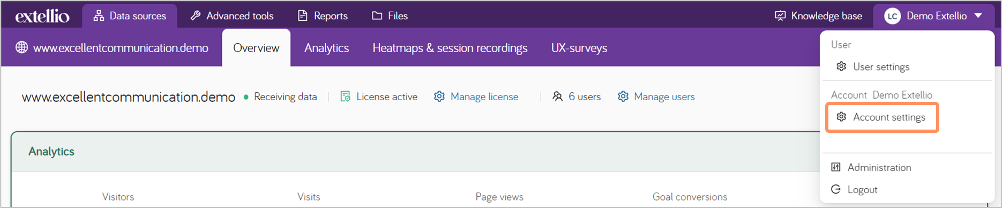Click the people icon beside 6 users
Viewport: 1002px width, 208px height.
click(x=558, y=97)
